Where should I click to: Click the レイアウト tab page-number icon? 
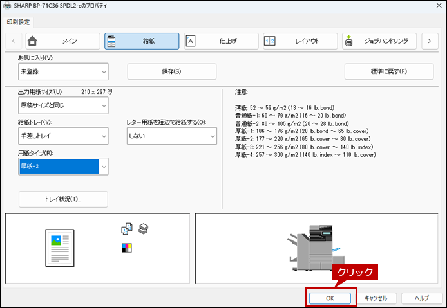pos(269,41)
